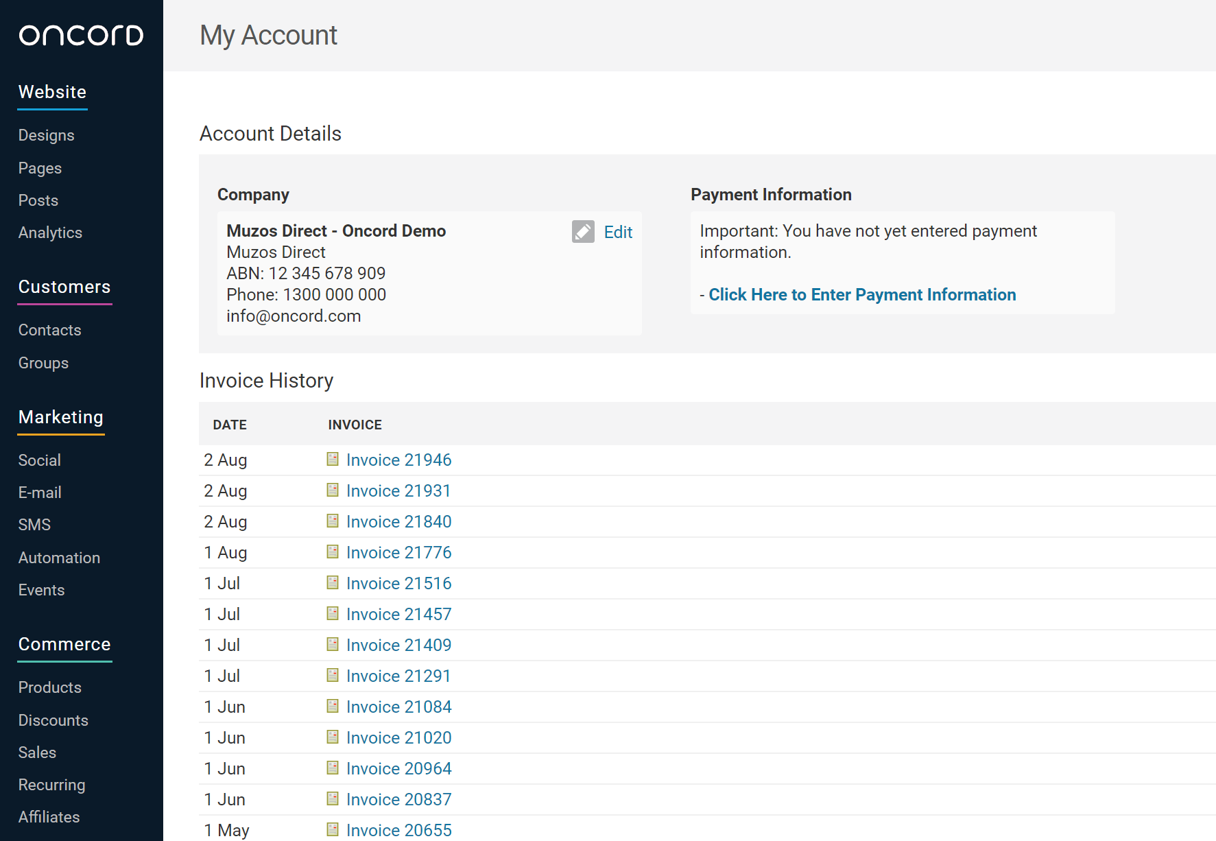This screenshot has height=841, width=1216.
Task: Go to Contacts in the sidebar
Action: [49, 330]
